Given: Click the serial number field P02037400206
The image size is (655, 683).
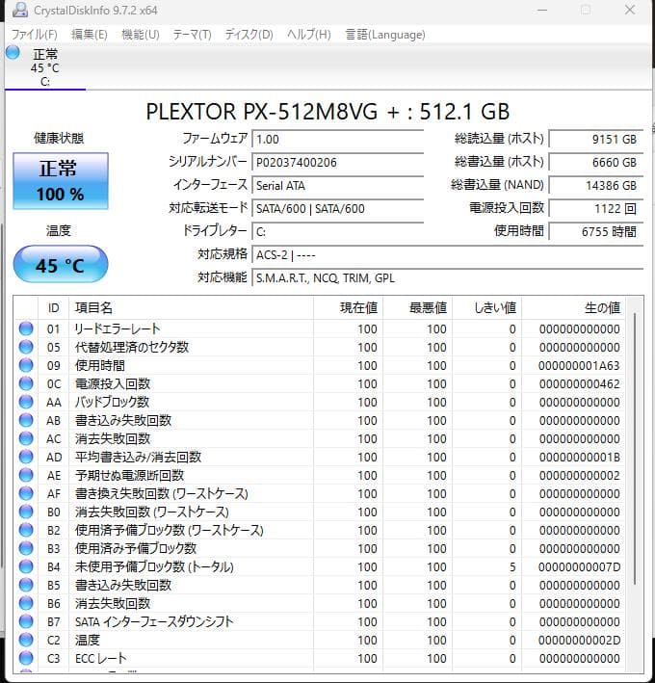Looking at the screenshot, I should tap(338, 163).
